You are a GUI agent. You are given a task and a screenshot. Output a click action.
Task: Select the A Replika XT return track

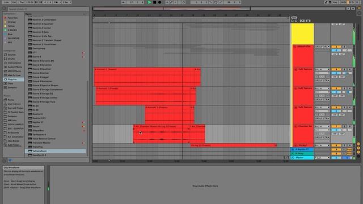(302, 150)
